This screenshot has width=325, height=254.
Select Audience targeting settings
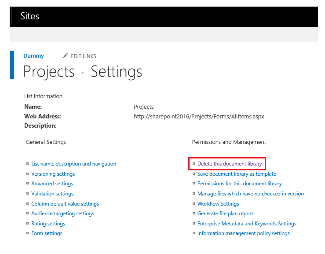tap(62, 214)
